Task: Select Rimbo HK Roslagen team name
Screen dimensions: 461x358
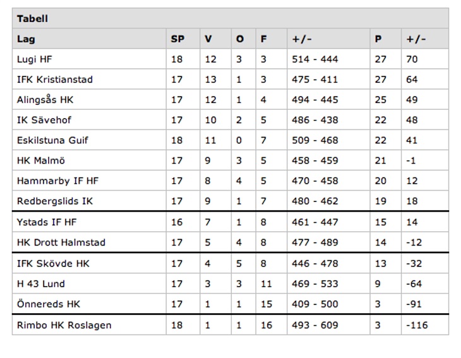Action: pos(64,325)
